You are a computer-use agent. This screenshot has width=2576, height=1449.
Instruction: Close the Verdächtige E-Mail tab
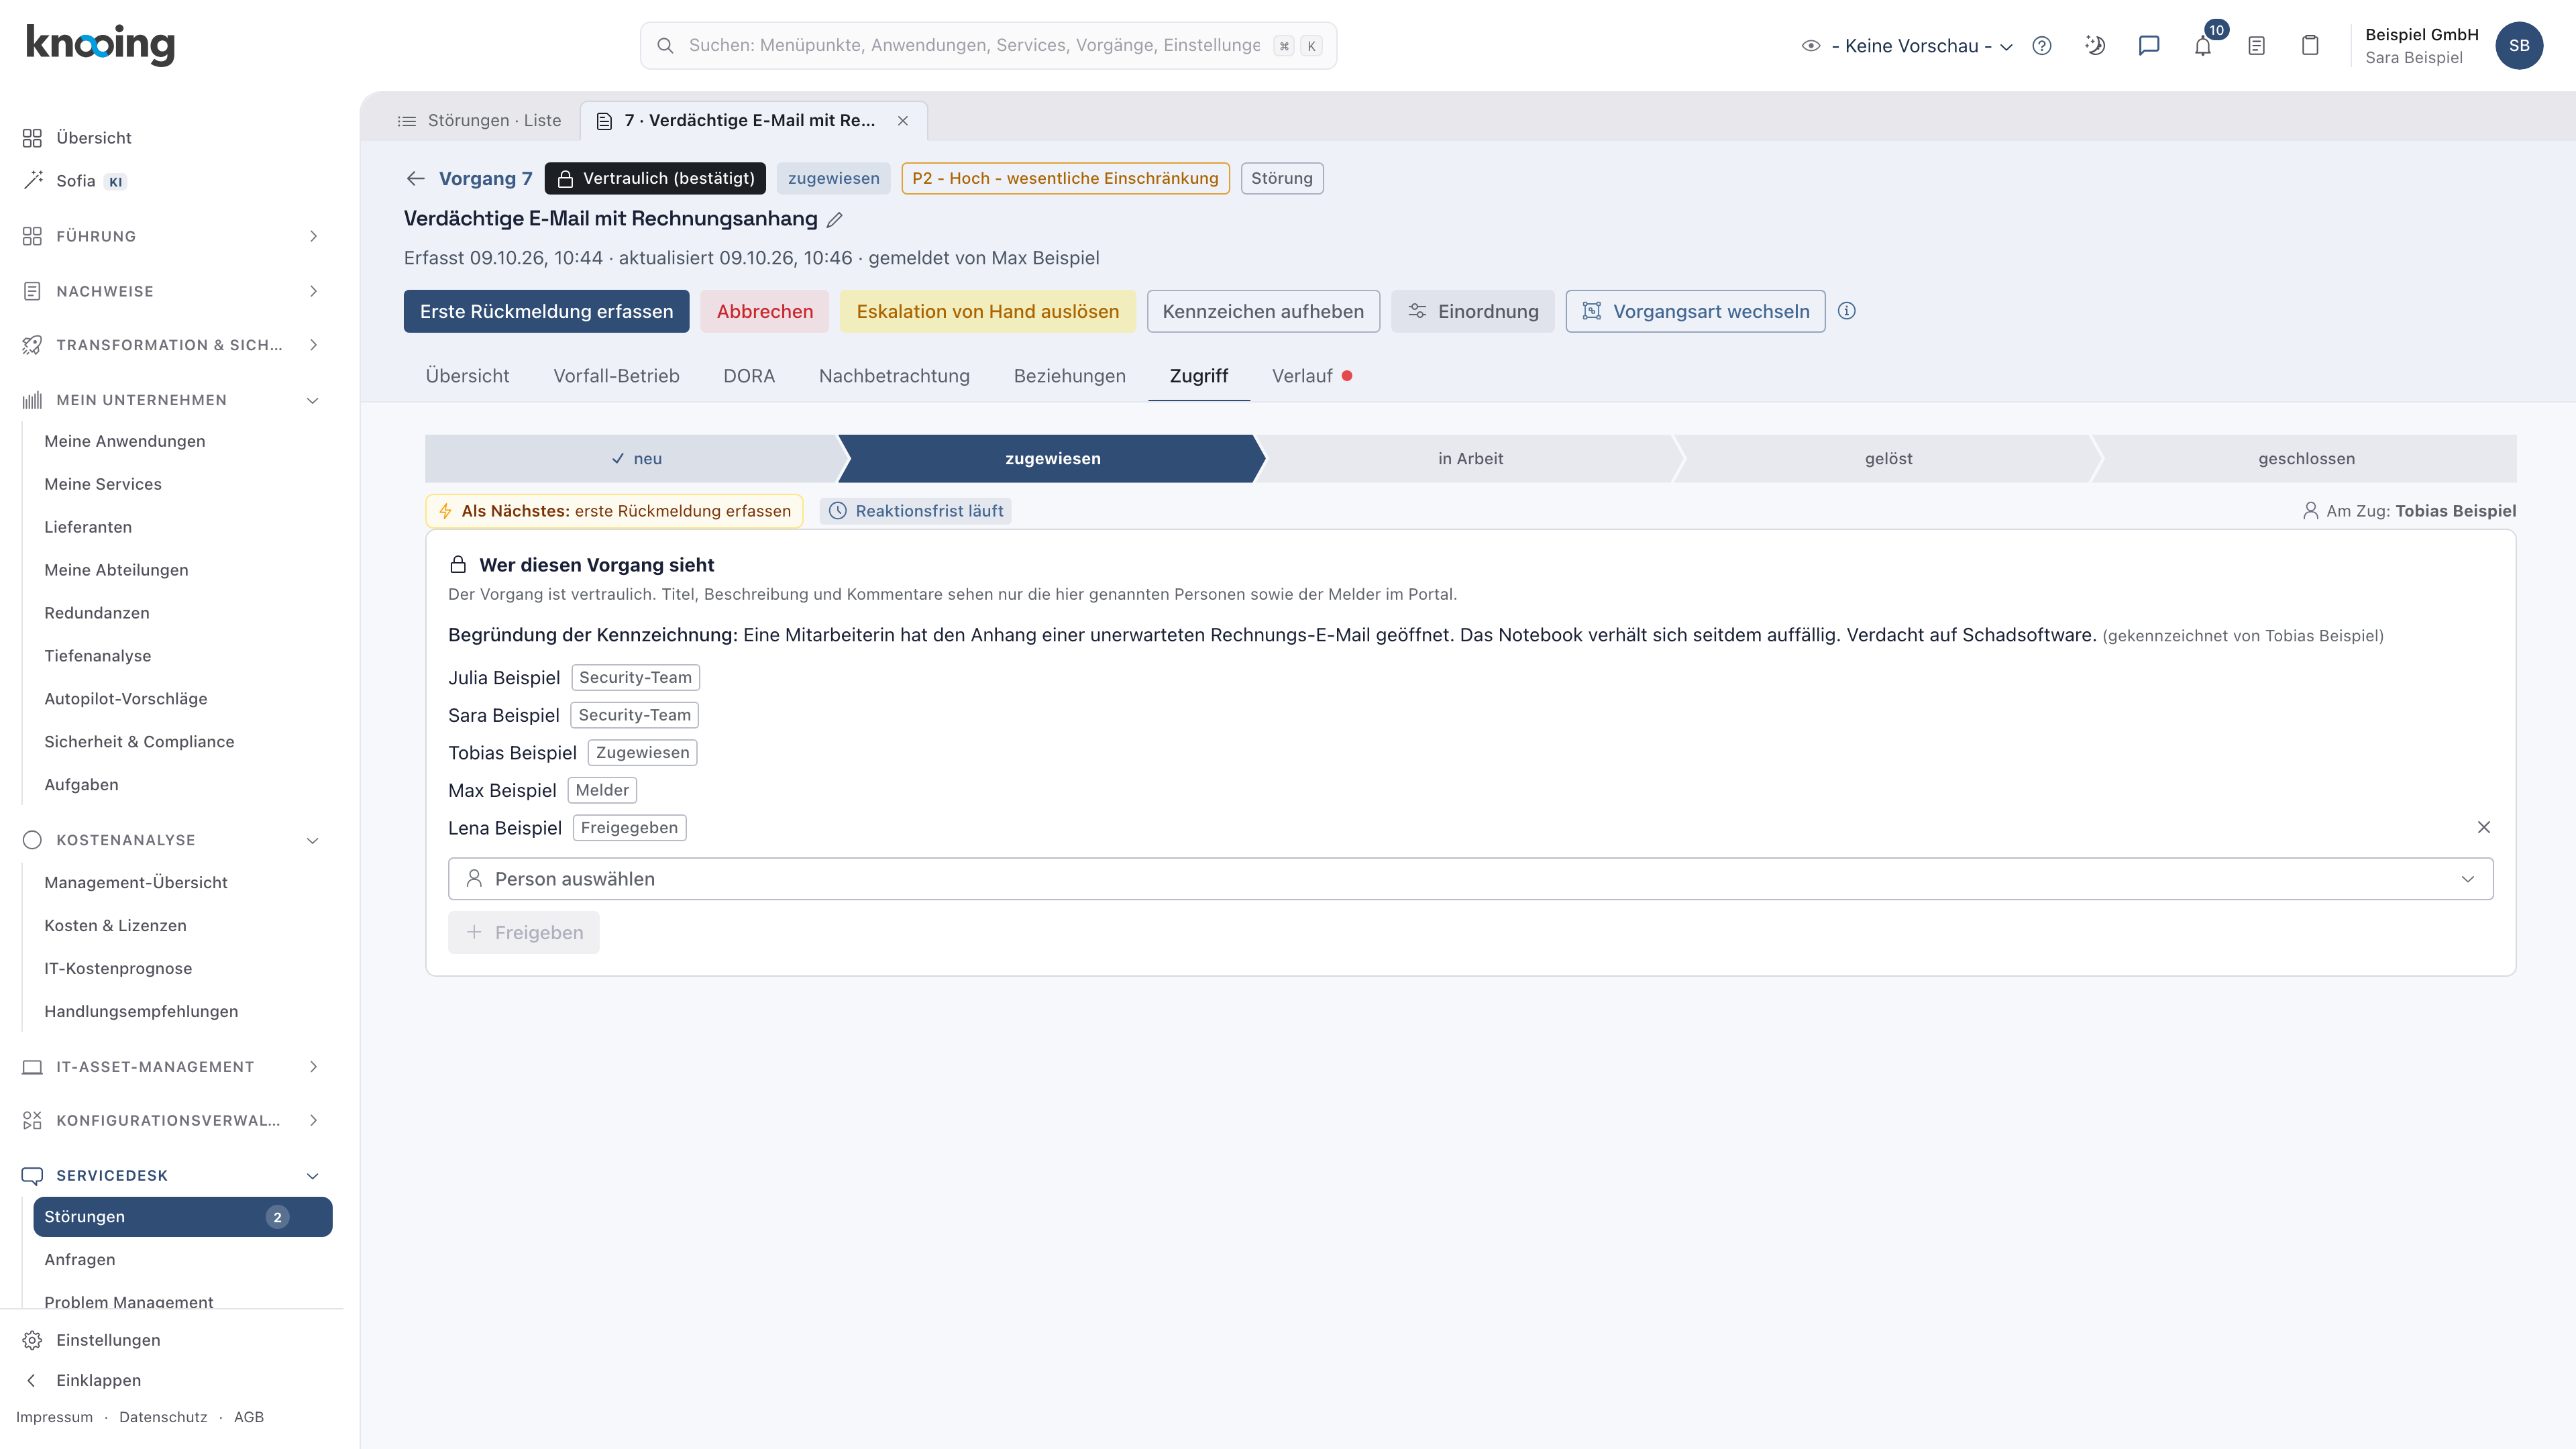click(903, 120)
